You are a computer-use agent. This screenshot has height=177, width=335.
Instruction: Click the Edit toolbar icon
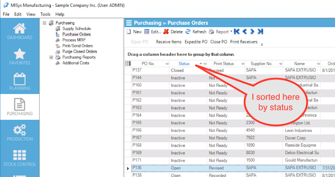[146, 32]
